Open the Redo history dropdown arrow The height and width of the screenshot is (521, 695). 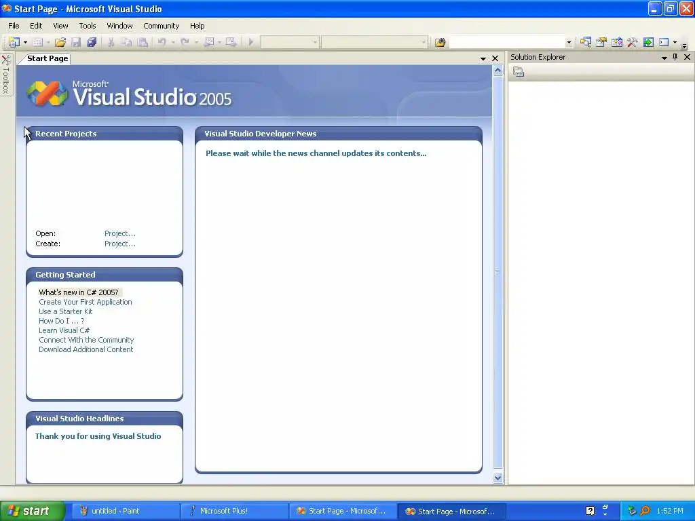196,42
